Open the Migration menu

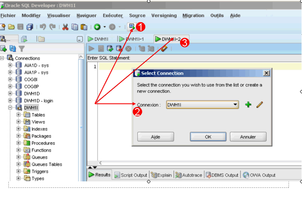pyautogui.click(x=193, y=15)
